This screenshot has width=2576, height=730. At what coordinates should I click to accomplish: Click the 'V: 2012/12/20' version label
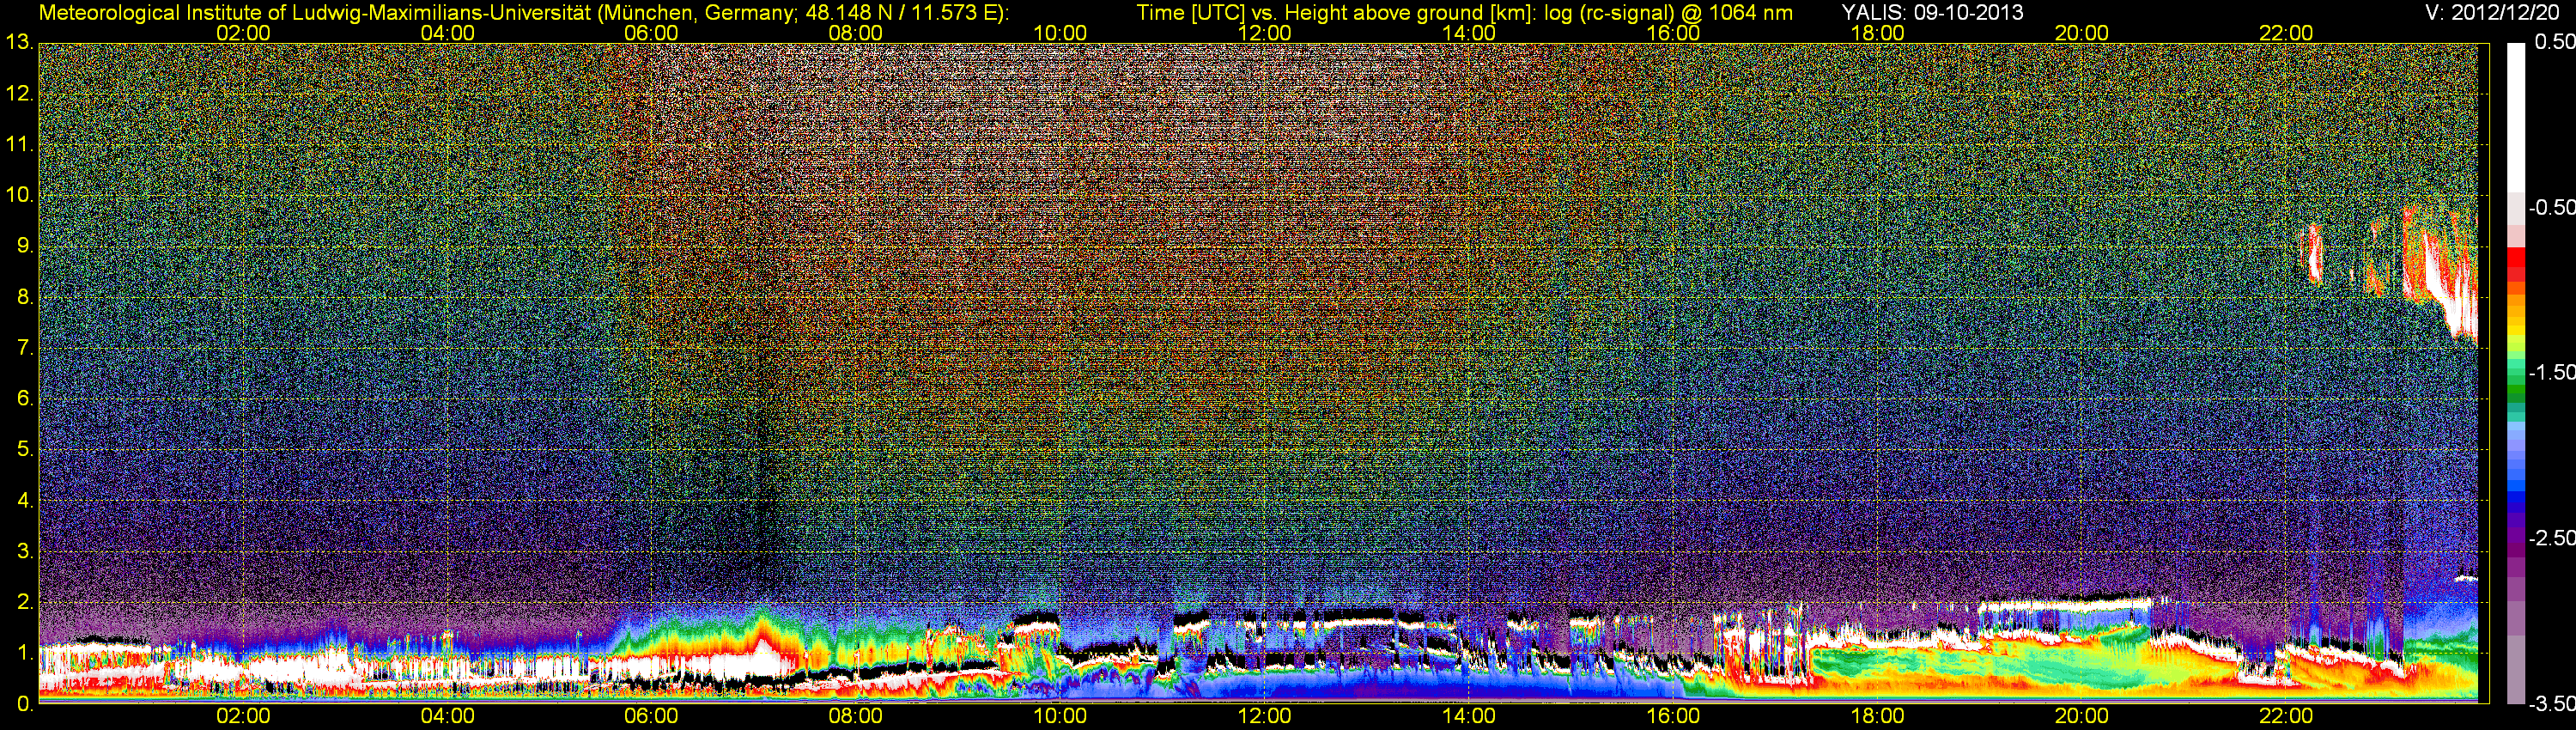(x=2490, y=13)
